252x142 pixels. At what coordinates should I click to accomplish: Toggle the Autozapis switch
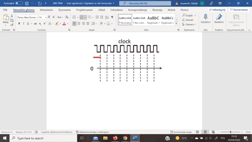[19, 3]
